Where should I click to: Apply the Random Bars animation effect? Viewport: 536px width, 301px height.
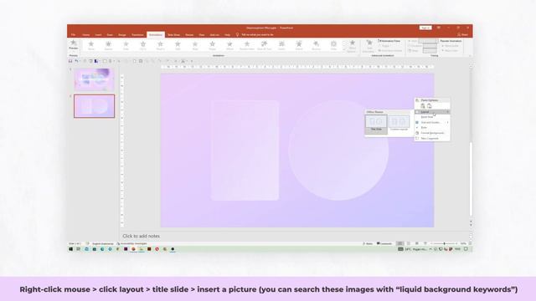pyautogui.click(x=247, y=45)
